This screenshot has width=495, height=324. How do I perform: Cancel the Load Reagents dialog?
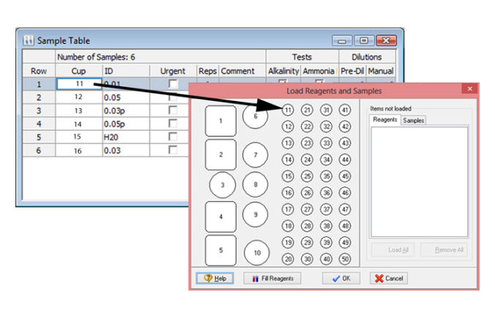tap(389, 279)
